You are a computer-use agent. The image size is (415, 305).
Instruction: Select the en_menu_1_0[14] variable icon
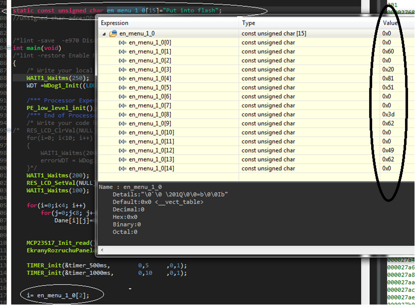[122, 169]
